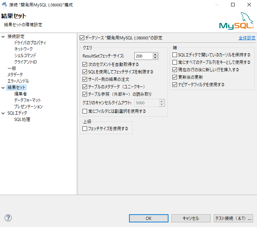Screen dimensions: 257x227
Task: Enable 常にフィルタには副選択を使用する
Action: click(85, 111)
